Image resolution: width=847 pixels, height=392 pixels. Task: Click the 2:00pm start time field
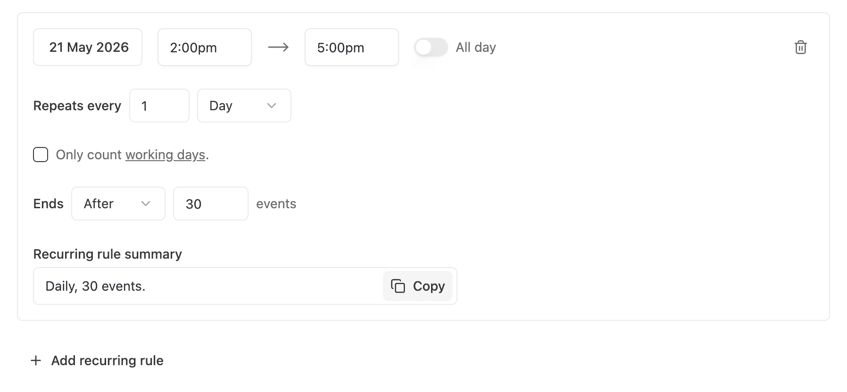coord(204,47)
